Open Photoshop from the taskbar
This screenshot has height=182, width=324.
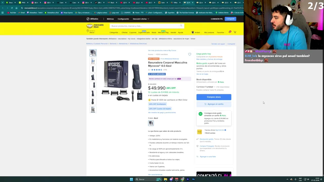tap(193, 179)
